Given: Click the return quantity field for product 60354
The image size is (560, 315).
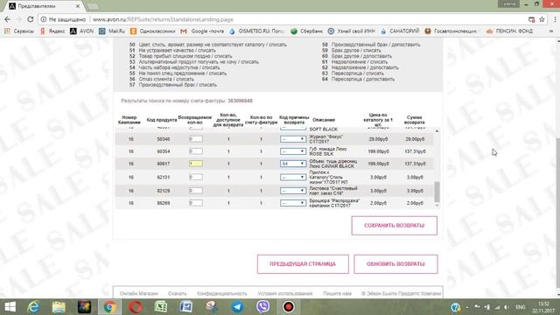Looking at the screenshot, I should 196,151.
